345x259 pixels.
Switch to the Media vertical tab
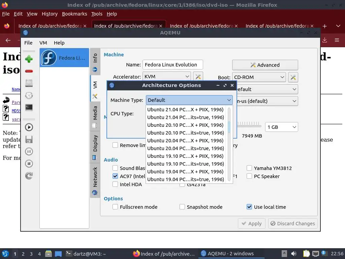95,116
